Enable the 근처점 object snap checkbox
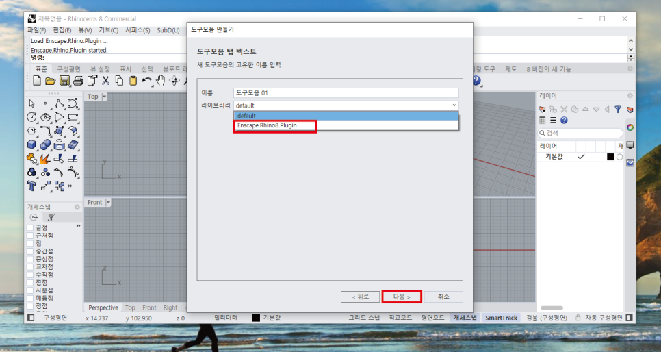Screen dimensions: 661x352 [30, 236]
